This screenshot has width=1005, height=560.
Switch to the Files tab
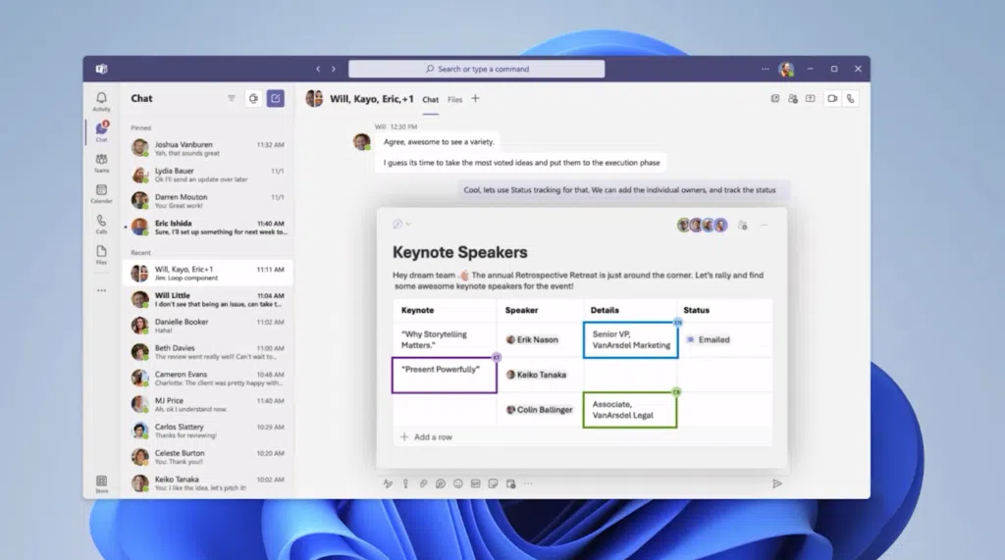(x=455, y=99)
